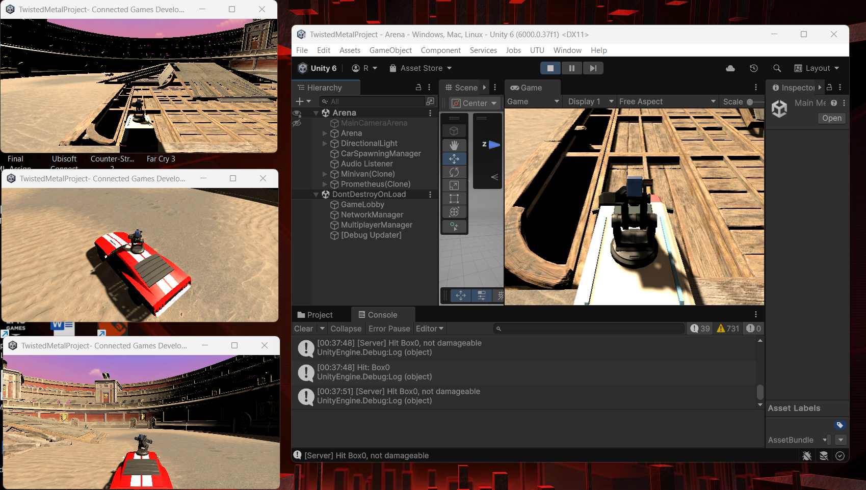Open the Game view three-dot menu

(x=756, y=88)
